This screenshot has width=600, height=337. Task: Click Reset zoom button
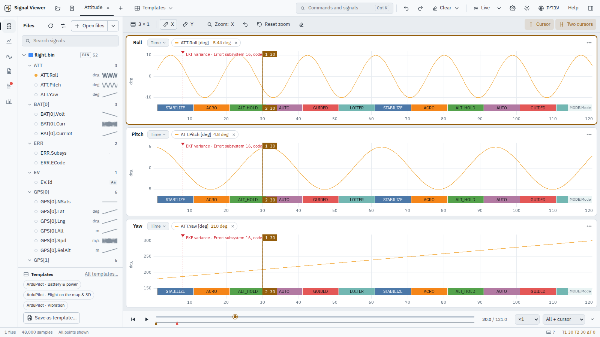pos(273,24)
